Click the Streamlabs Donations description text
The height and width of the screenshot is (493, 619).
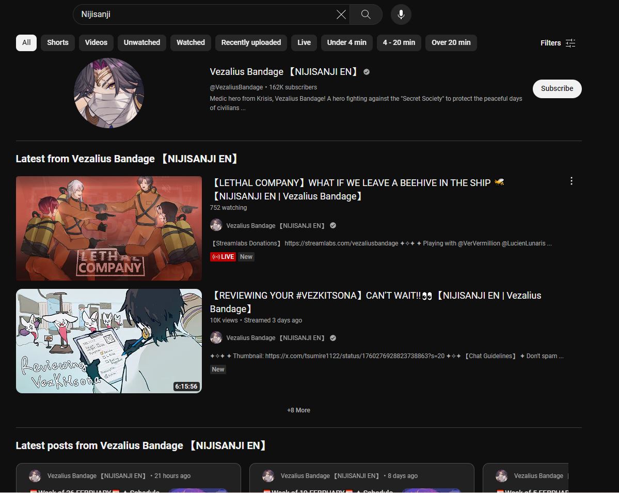381,243
